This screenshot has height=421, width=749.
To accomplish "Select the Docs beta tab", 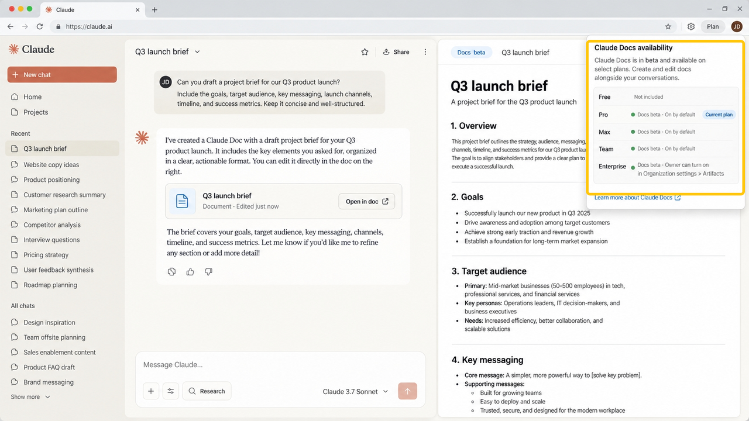I will [471, 53].
